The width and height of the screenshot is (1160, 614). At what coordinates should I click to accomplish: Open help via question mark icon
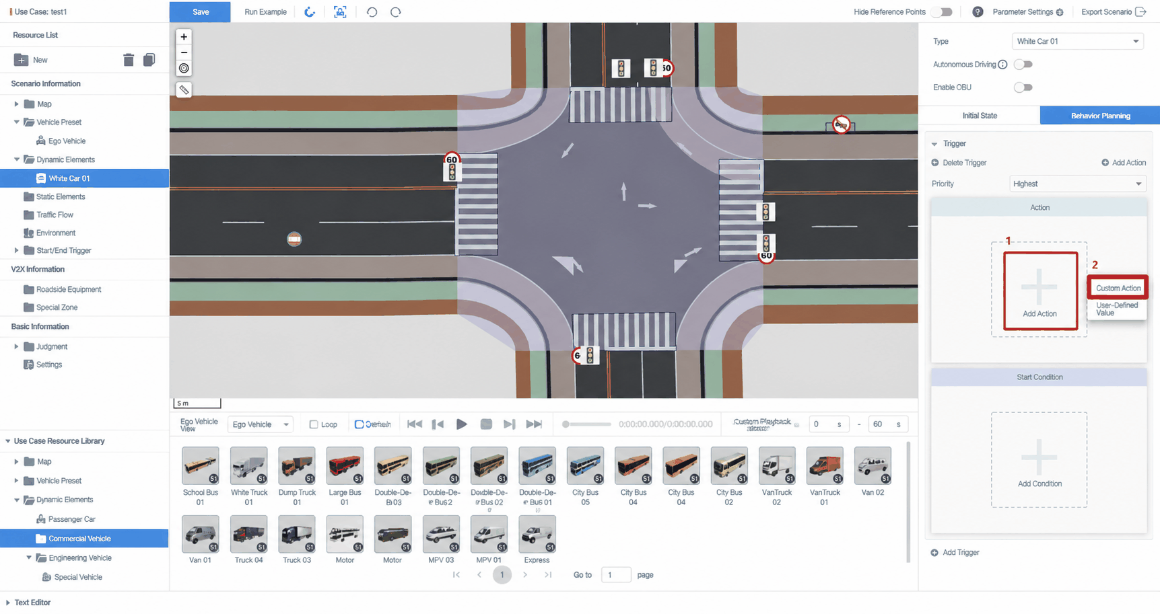click(x=978, y=12)
